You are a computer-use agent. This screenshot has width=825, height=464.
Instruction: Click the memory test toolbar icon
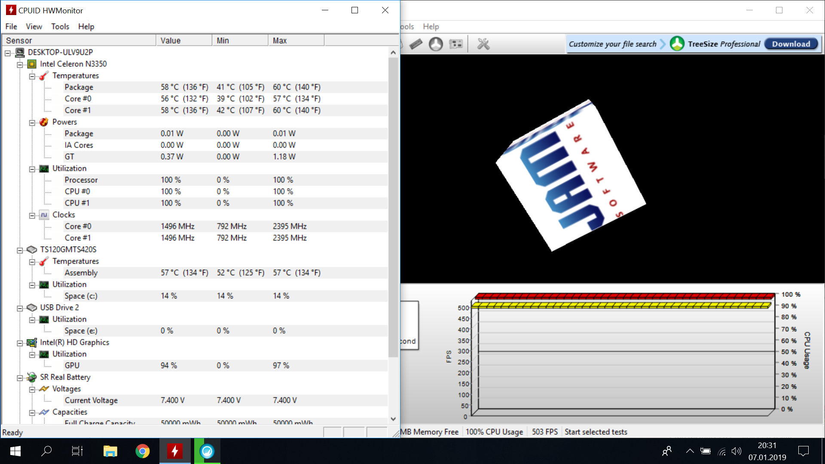point(416,44)
